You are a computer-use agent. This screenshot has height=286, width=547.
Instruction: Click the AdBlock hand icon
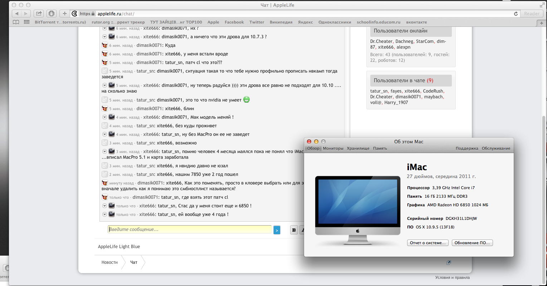(52, 14)
